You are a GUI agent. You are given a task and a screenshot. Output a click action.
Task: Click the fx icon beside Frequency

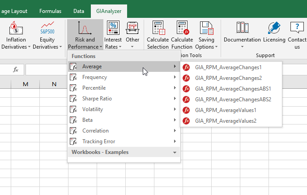coord(73,77)
